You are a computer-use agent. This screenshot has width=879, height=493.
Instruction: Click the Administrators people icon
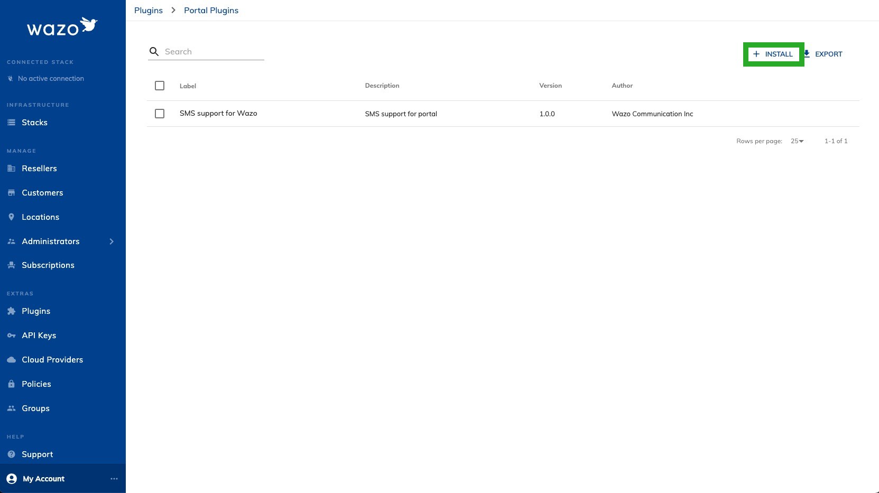(x=11, y=241)
